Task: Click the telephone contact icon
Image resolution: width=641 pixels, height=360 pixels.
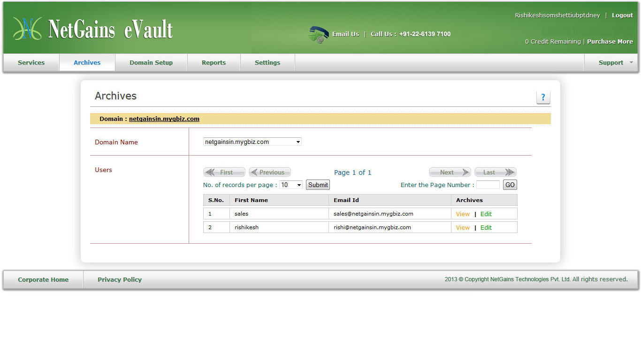Action: coord(318,35)
